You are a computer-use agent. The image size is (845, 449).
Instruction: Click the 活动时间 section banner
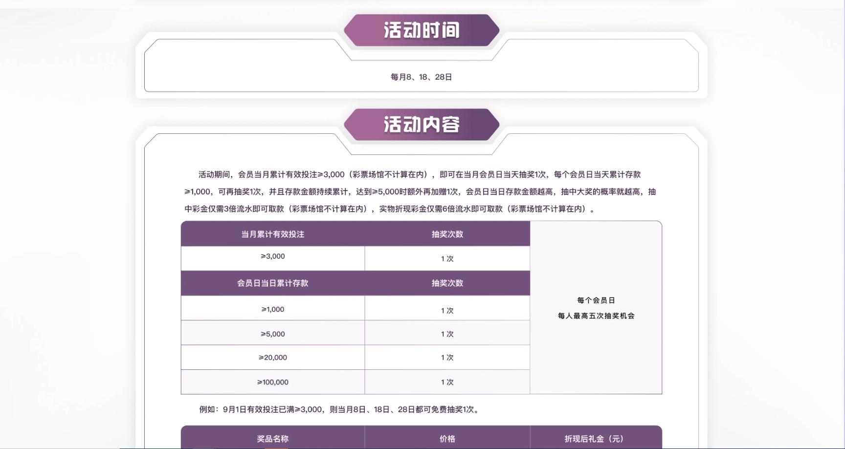point(421,30)
